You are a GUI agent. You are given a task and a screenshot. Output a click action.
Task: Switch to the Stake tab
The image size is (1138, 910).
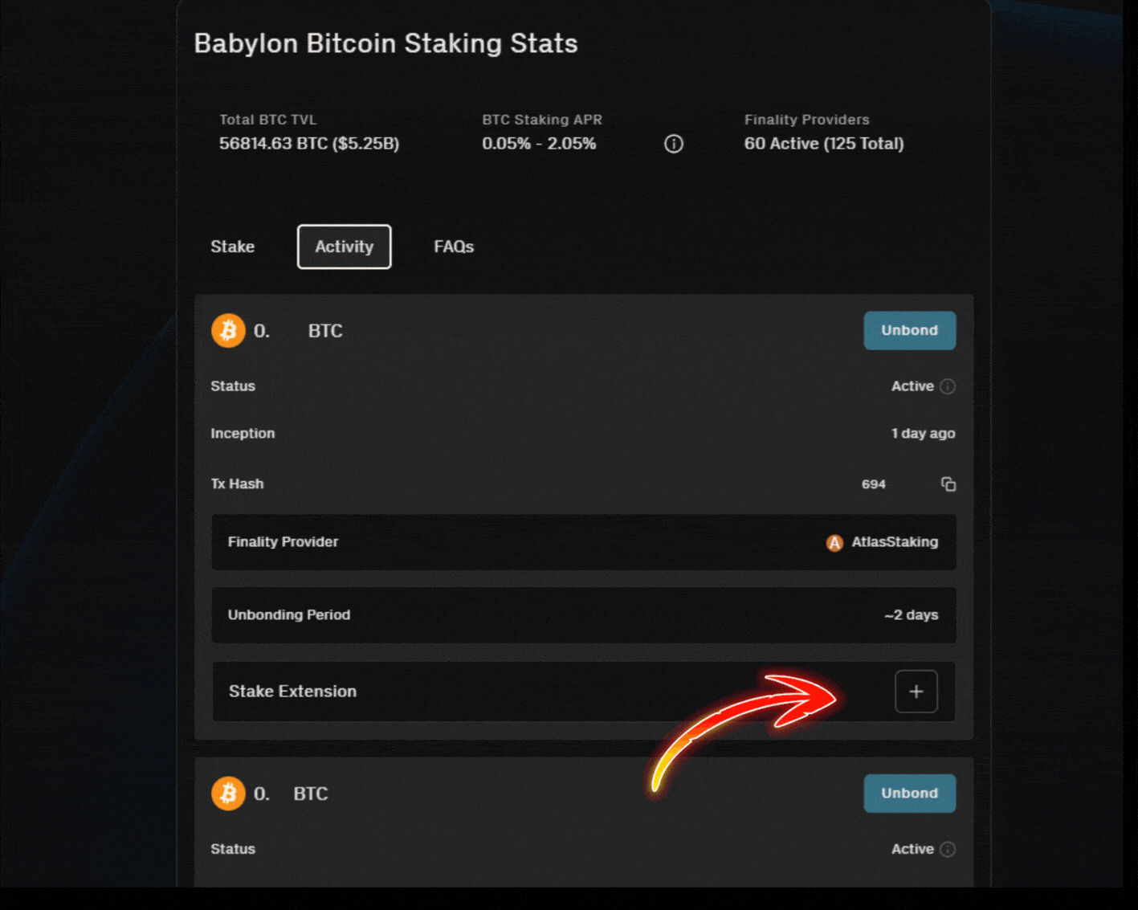[x=232, y=247]
